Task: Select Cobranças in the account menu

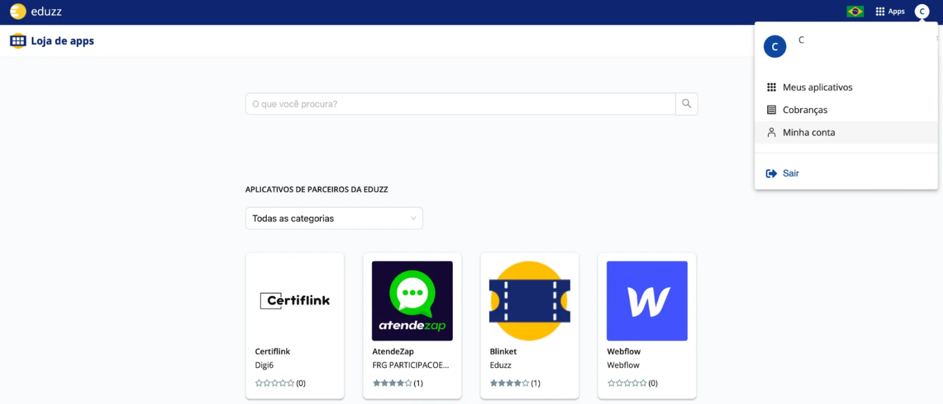Action: coord(805,110)
